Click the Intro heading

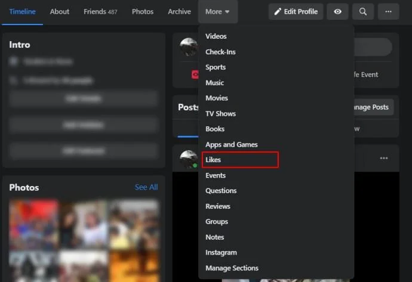tap(20, 45)
